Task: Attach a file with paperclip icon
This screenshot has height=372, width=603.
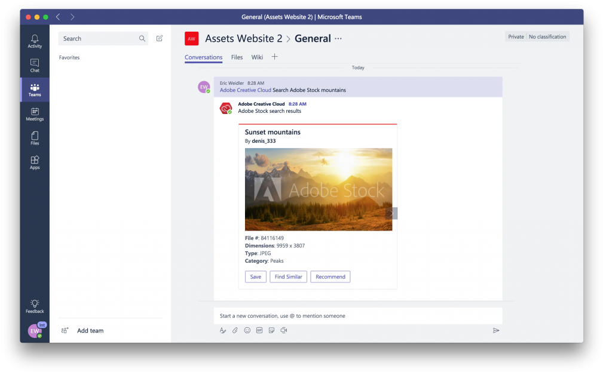Action: click(x=235, y=330)
